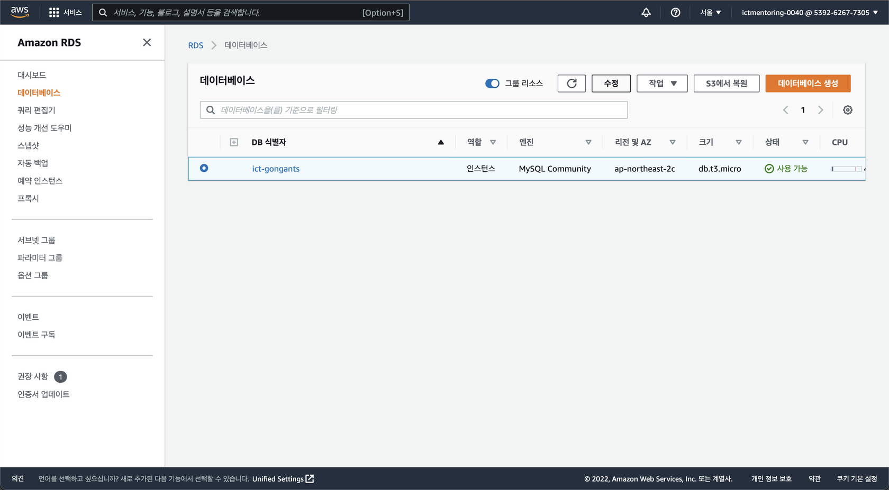Viewport: 889px width, 490px height.
Task: Refresh the databases list
Action: [571, 84]
